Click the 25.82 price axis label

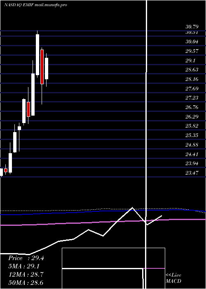[192, 126]
